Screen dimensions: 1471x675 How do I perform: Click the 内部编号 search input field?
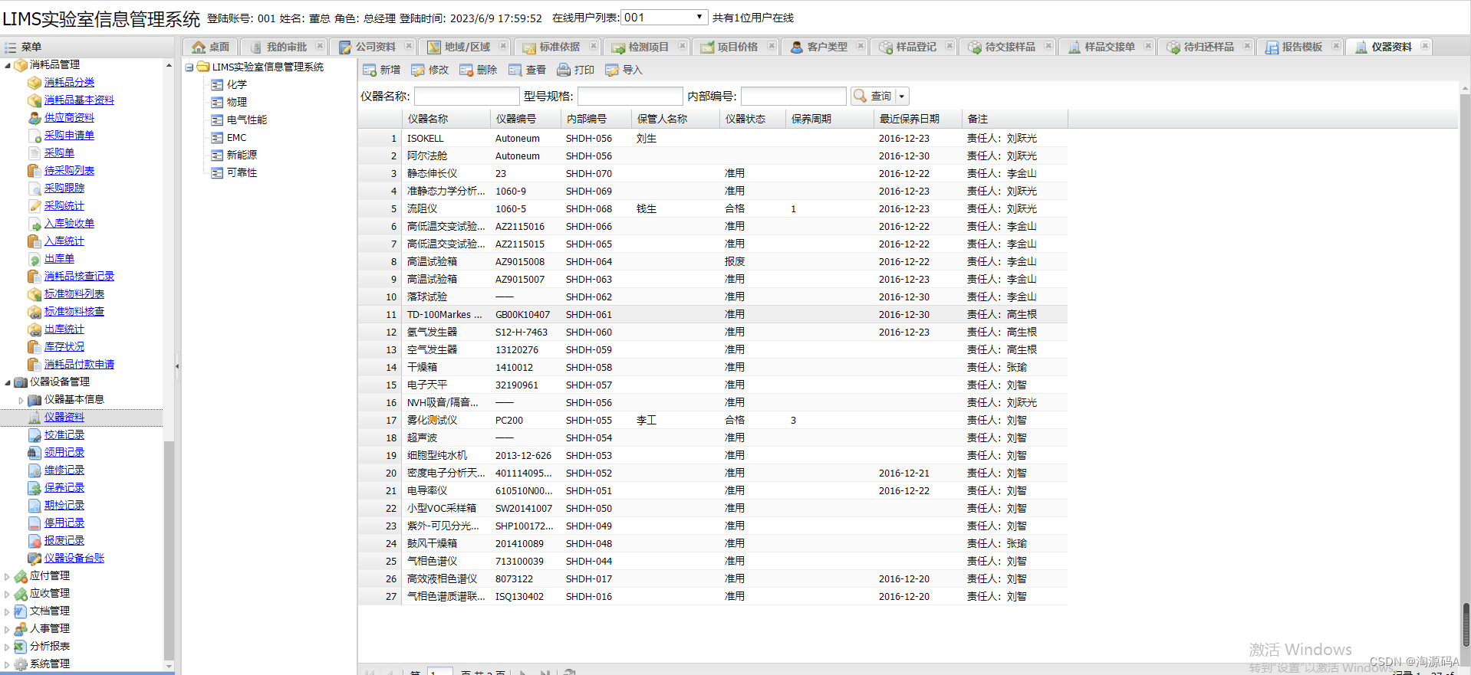click(x=793, y=96)
